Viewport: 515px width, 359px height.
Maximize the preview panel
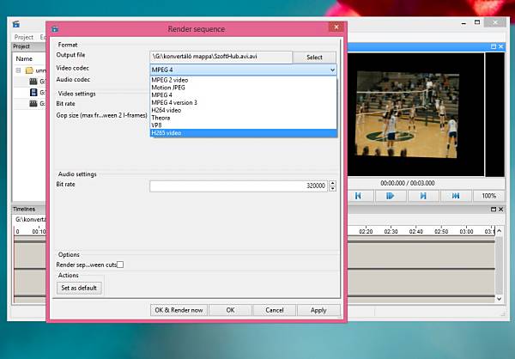click(494, 46)
